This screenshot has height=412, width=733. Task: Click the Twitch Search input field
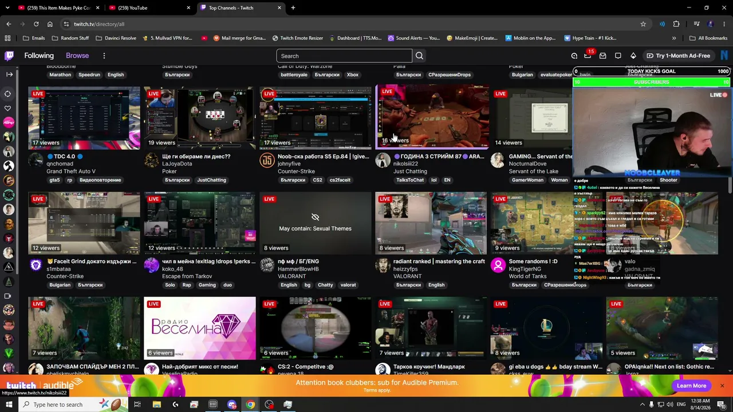pyautogui.click(x=344, y=56)
